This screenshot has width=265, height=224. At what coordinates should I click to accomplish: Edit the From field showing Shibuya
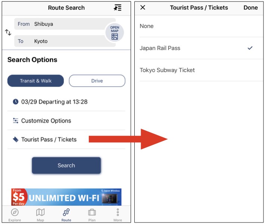65,24
